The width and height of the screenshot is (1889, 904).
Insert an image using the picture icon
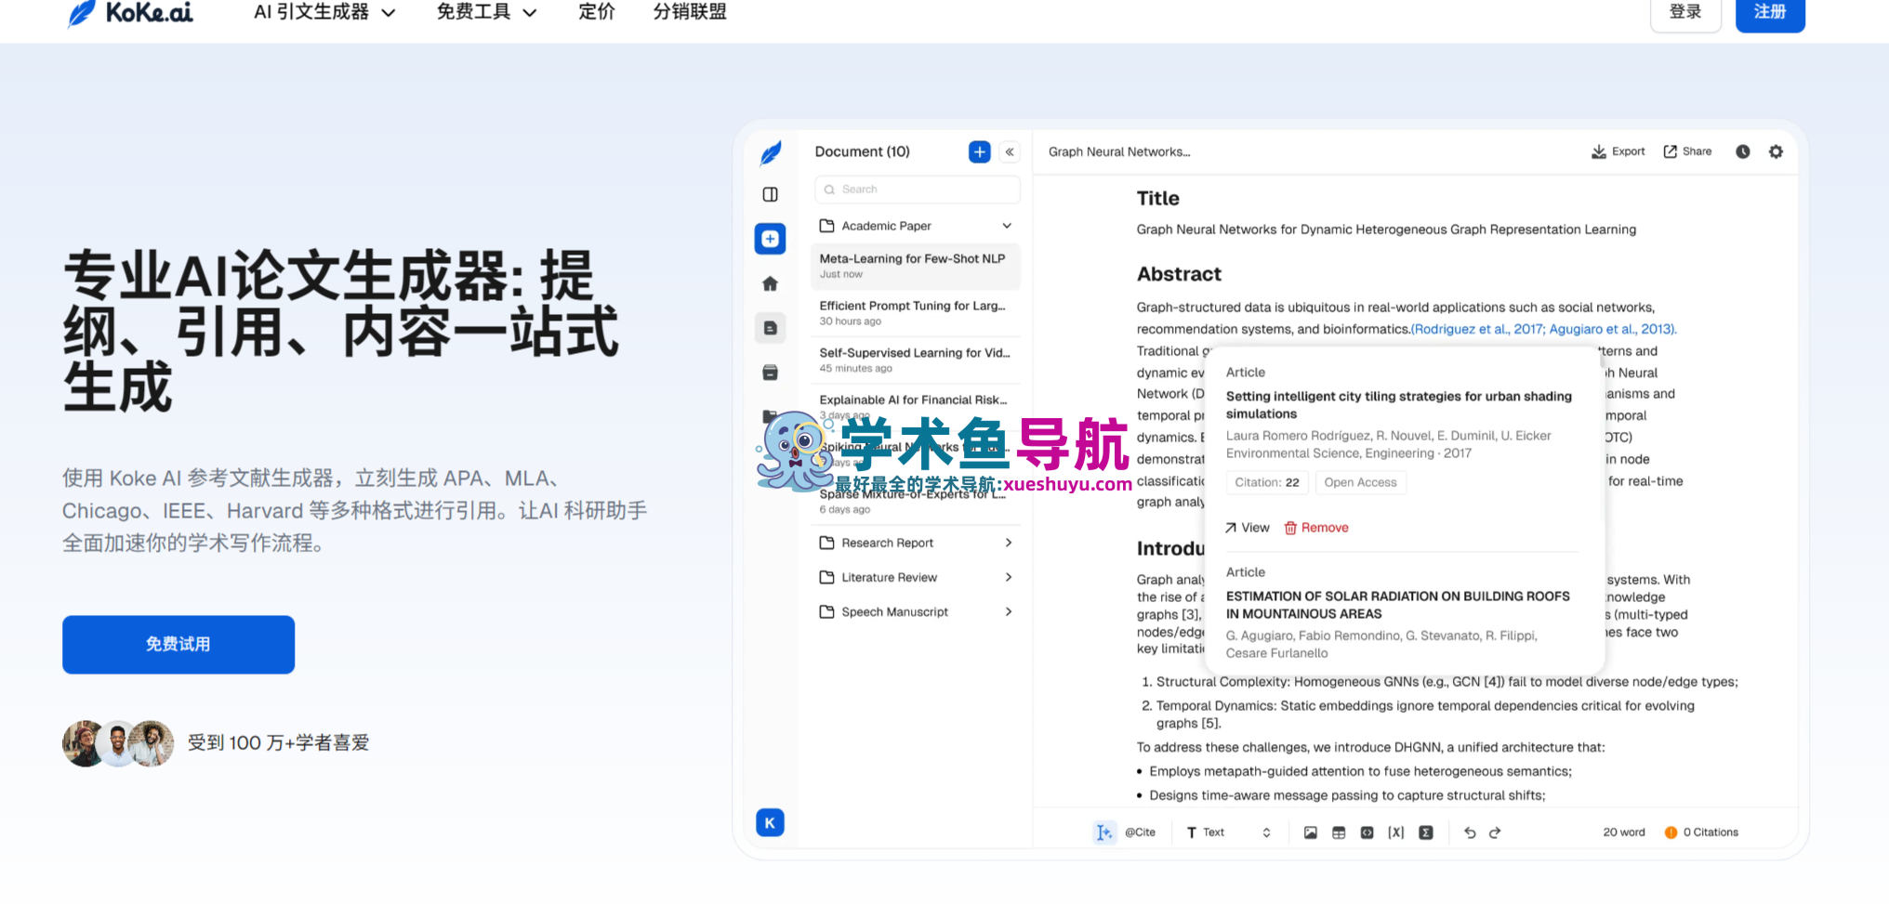[1311, 832]
